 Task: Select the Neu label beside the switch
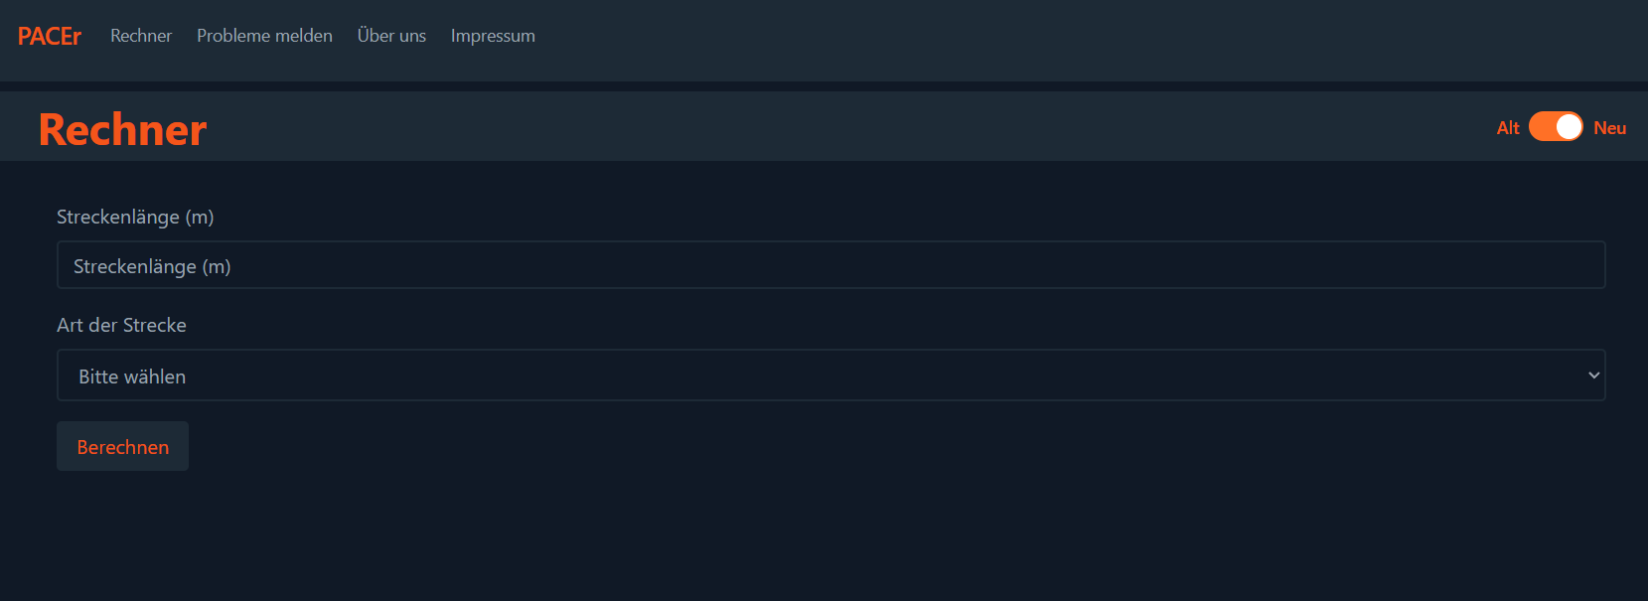pyautogui.click(x=1609, y=128)
